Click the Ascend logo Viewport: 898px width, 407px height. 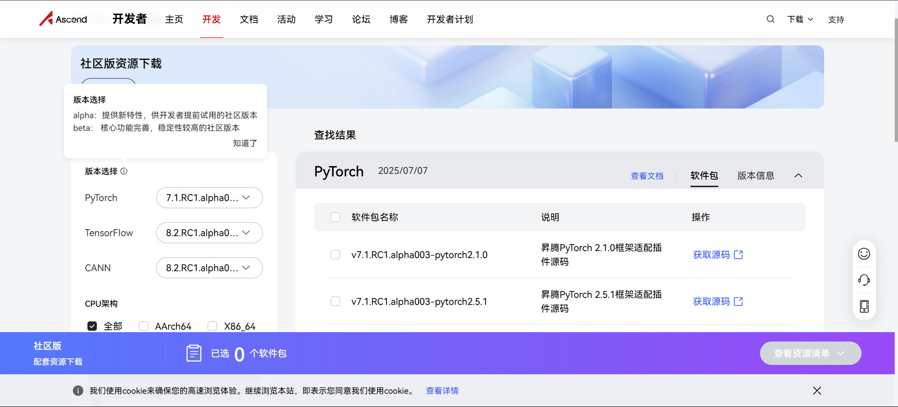pos(63,19)
